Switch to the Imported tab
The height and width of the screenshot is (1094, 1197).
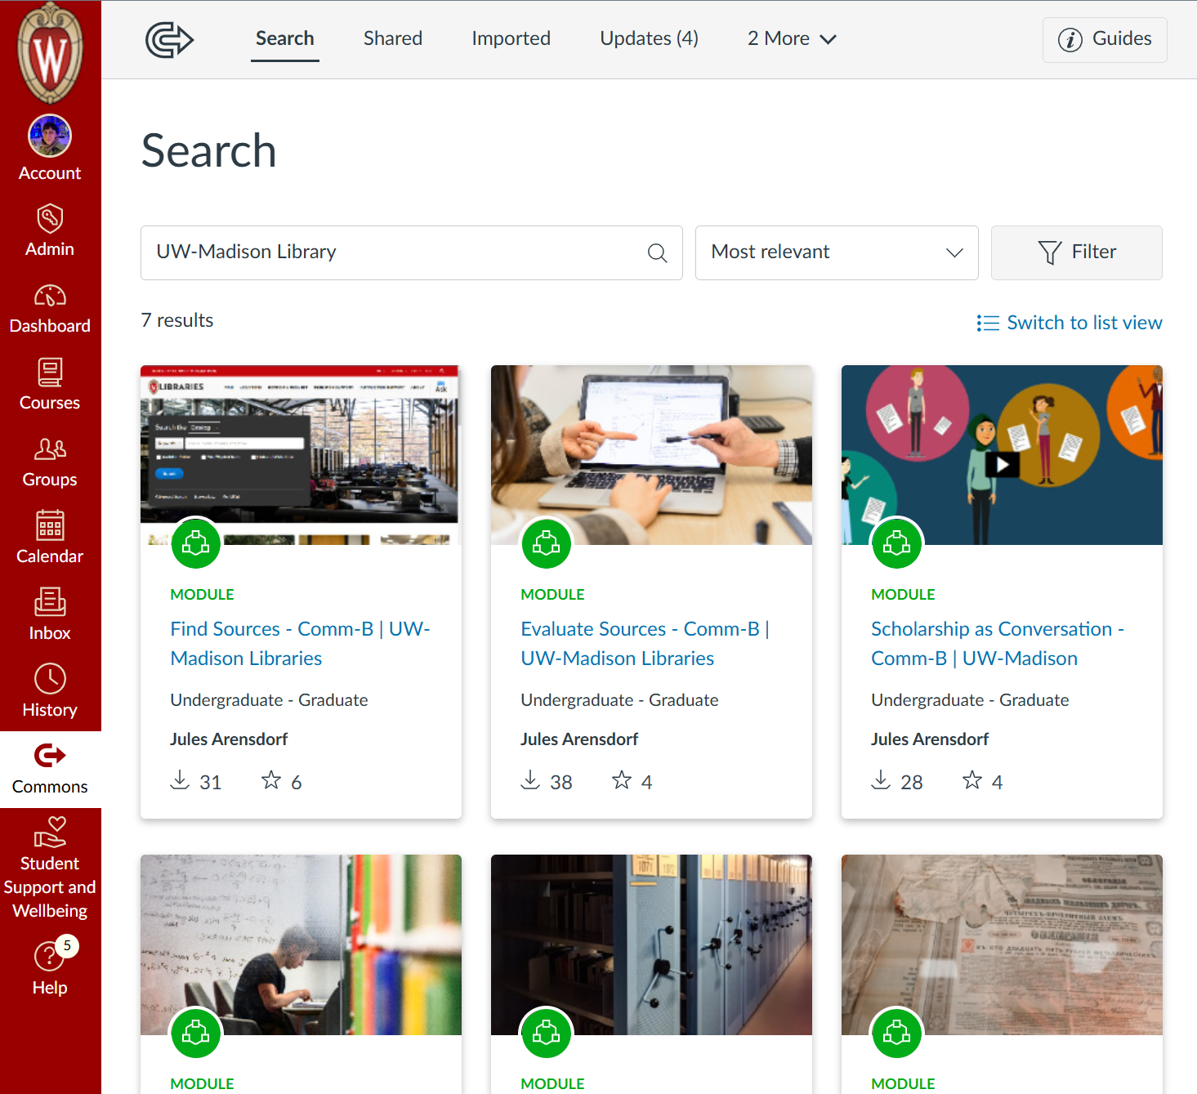pos(511,38)
